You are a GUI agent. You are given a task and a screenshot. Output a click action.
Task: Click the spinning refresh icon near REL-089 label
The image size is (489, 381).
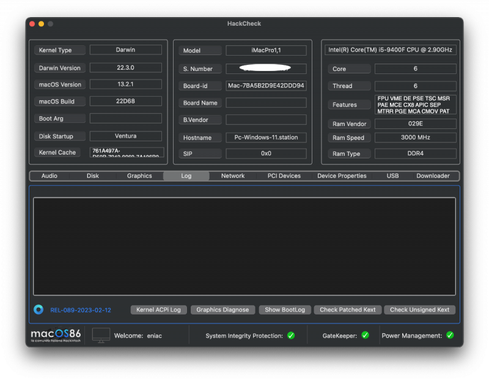[38, 309]
